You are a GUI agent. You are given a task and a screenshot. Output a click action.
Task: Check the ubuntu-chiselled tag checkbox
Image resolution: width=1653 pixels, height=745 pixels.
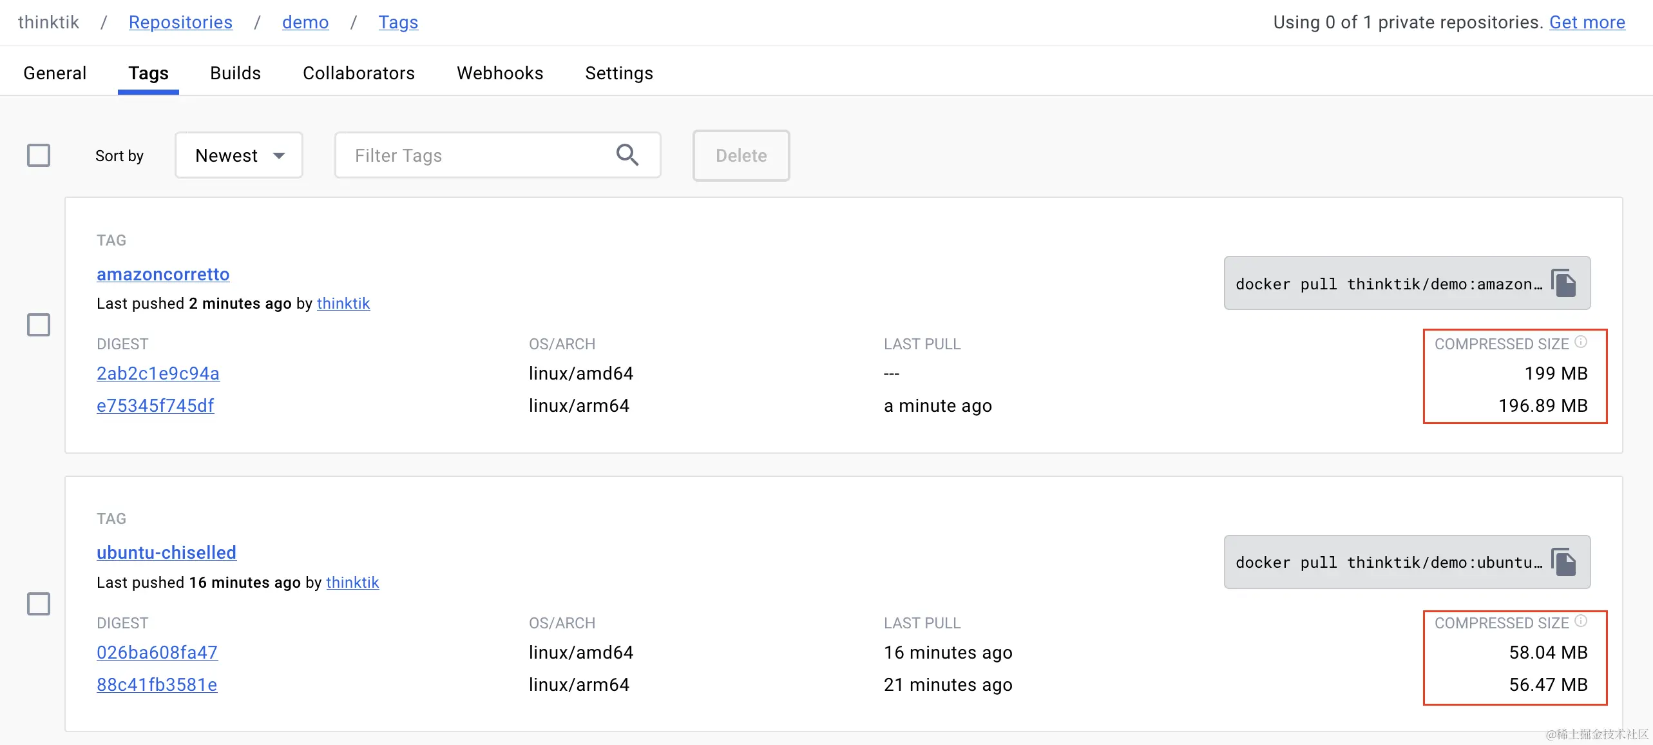click(x=39, y=604)
